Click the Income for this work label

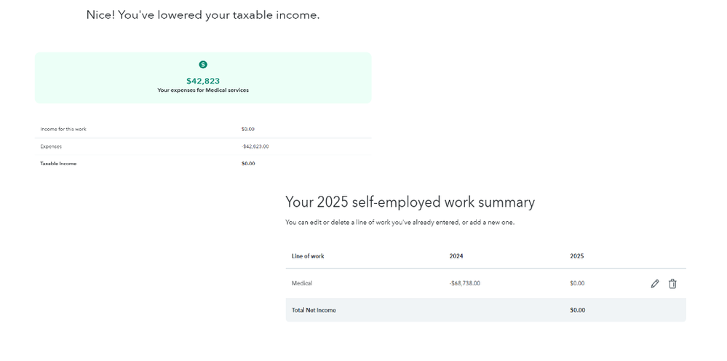(63, 129)
